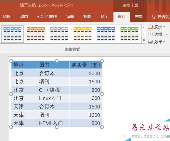Switch to 幻灯片放映 tab

click(x=47, y=17)
